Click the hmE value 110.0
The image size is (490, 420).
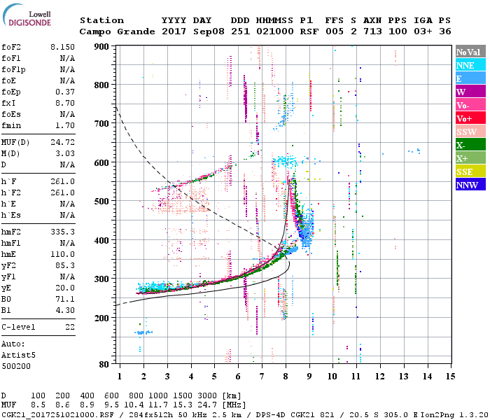coord(62,254)
